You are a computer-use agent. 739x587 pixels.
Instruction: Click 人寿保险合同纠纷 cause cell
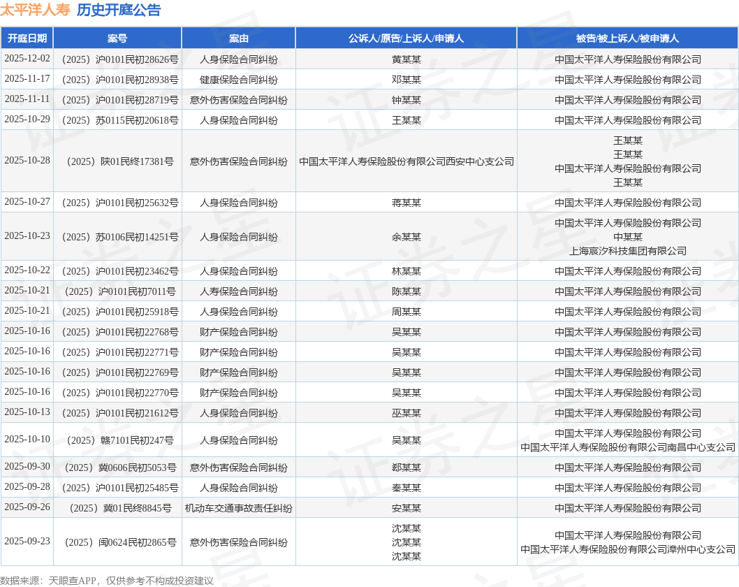238,291
